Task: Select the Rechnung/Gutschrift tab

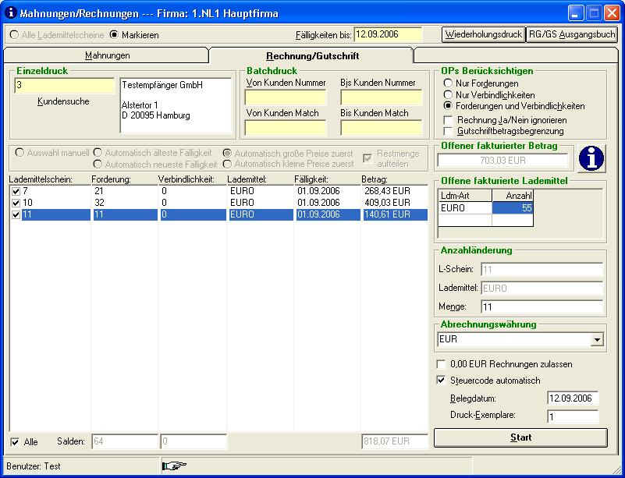Action: pyautogui.click(x=312, y=56)
